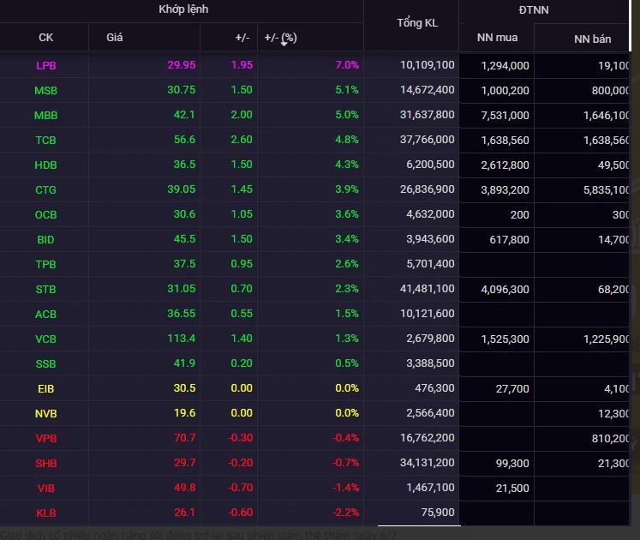Image resolution: width=640 pixels, height=540 pixels.
Task: Click the Tổng KL column header
Action: click(416, 23)
